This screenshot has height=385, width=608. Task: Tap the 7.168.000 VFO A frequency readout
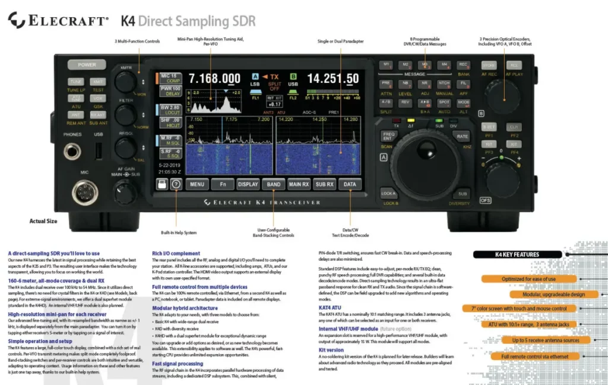(214, 79)
